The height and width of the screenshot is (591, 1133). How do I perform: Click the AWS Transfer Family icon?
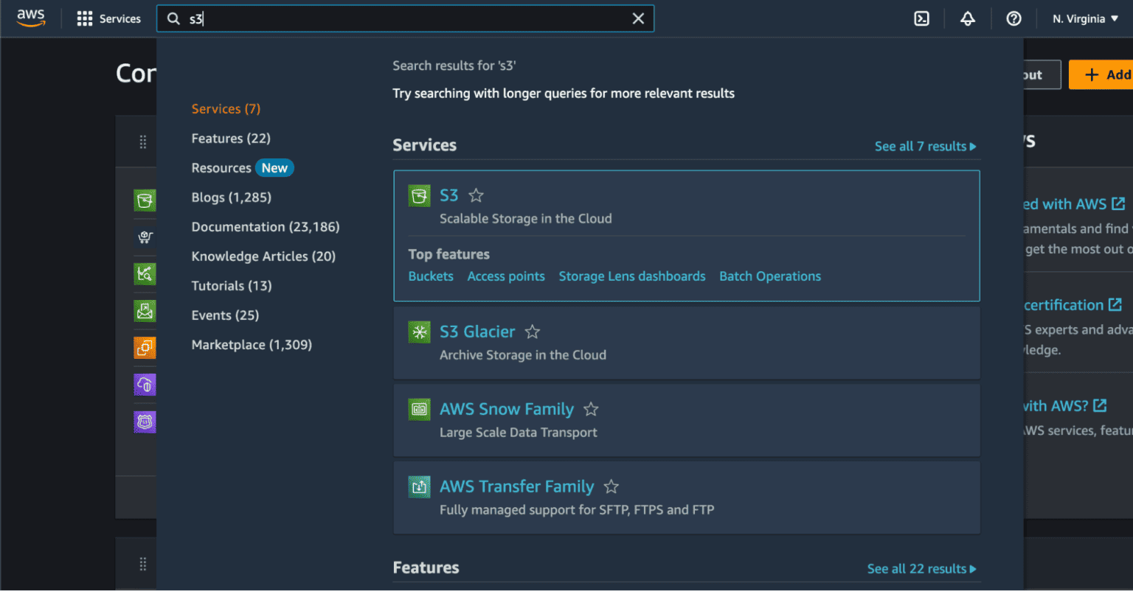tap(420, 486)
